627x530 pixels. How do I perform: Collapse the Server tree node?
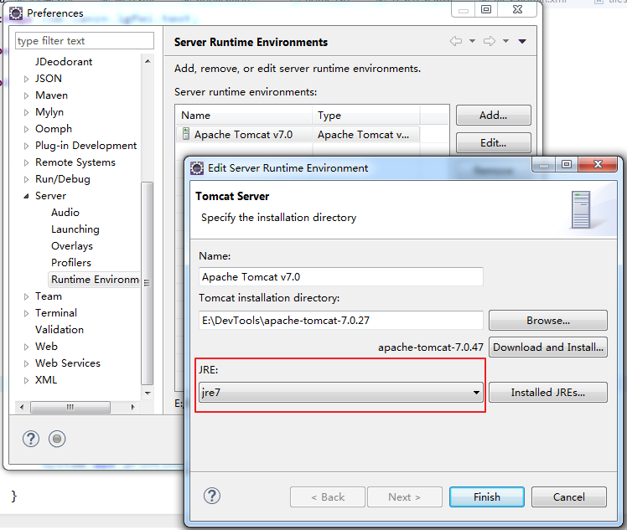[26, 196]
